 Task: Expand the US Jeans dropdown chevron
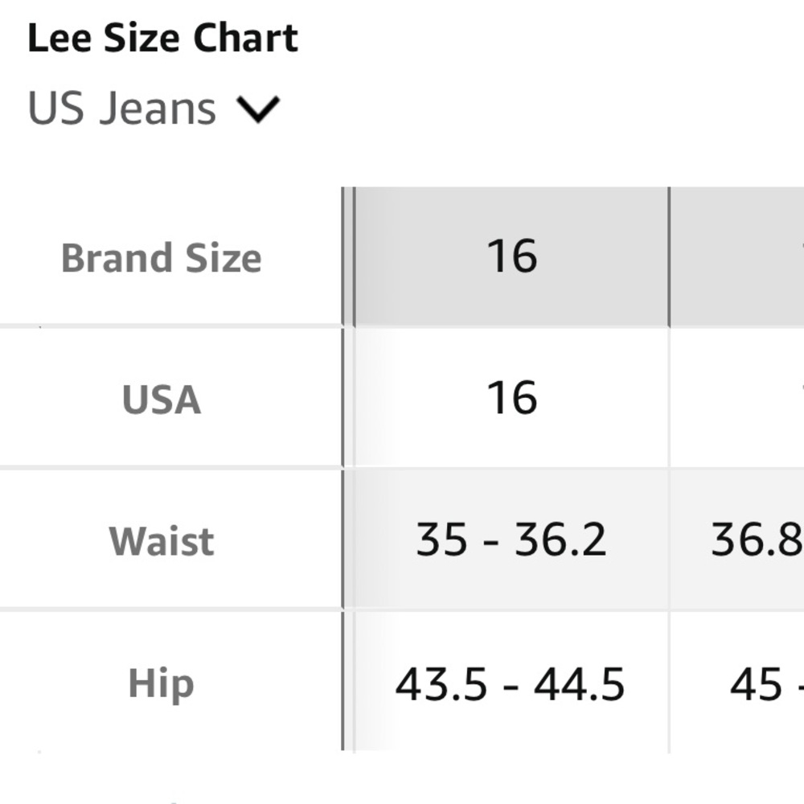pyautogui.click(x=257, y=109)
